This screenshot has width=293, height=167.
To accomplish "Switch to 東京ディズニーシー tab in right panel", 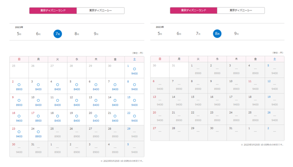I will click(241, 10).
